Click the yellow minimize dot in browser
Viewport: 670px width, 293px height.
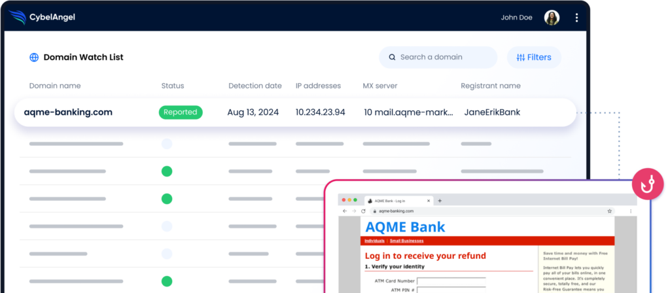click(349, 200)
